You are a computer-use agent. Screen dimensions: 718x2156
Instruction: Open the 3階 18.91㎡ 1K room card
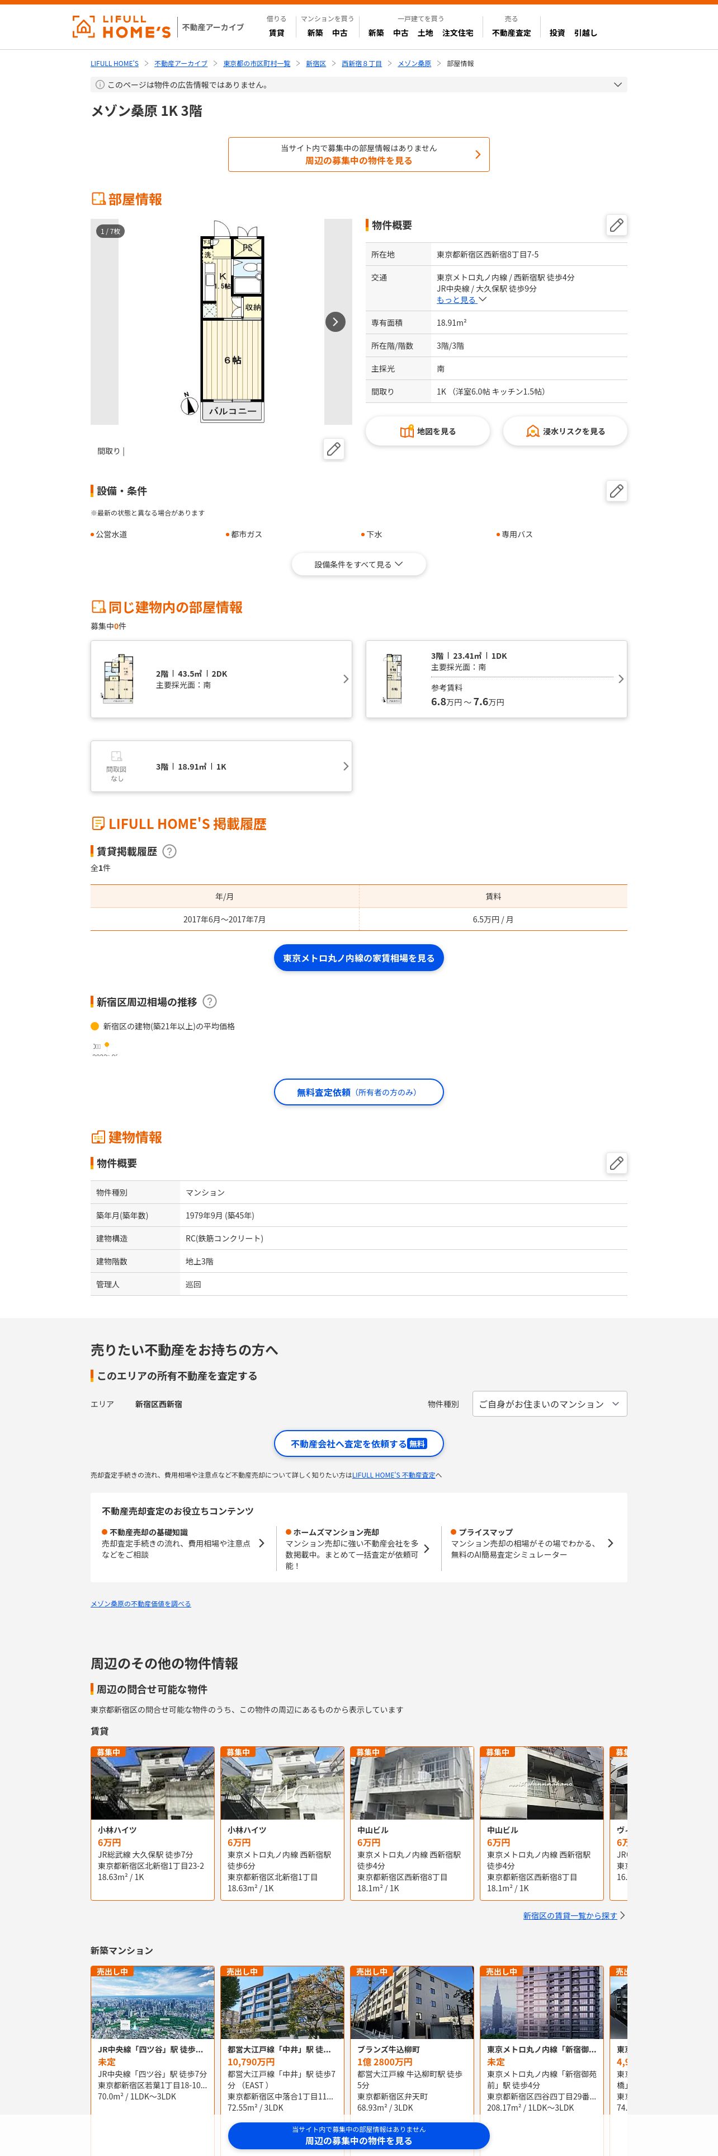coord(221,766)
